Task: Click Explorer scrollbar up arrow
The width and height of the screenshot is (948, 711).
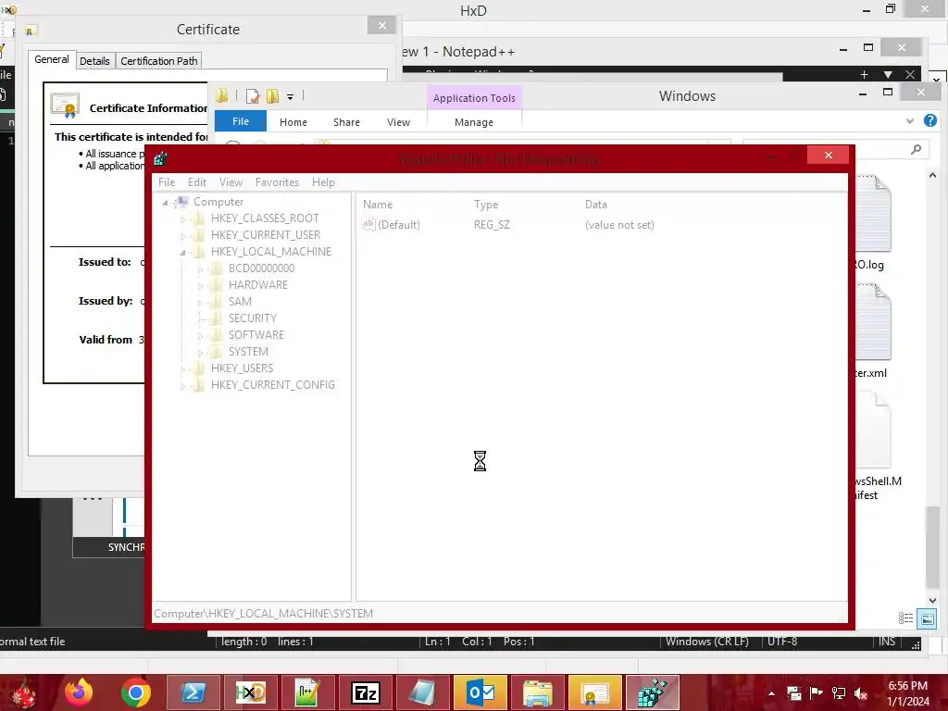Action: click(932, 175)
